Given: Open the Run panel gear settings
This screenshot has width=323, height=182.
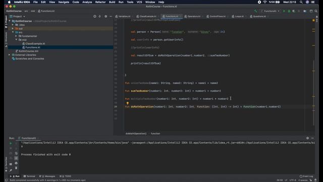Looking at the screenshot, I should click(307, 138).
